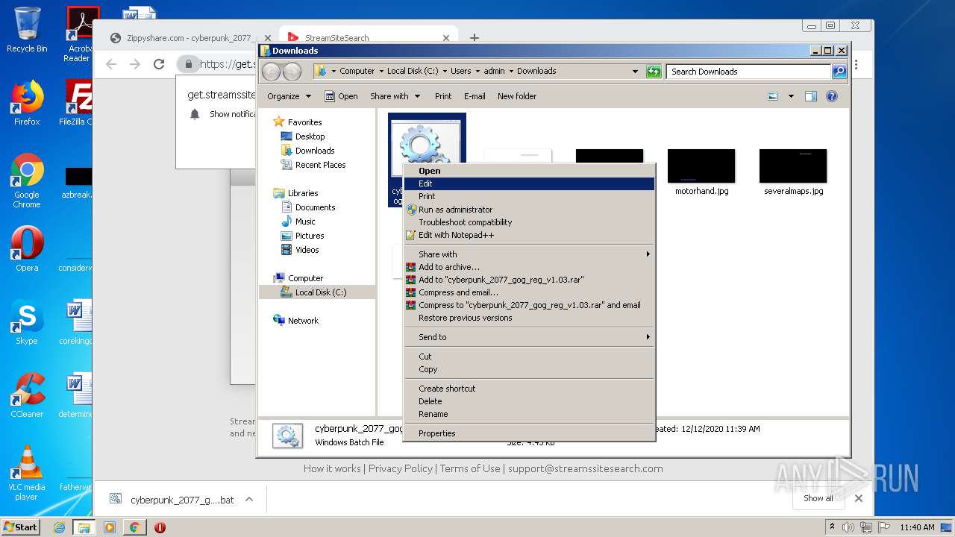Click New folder button

[517, 96]
